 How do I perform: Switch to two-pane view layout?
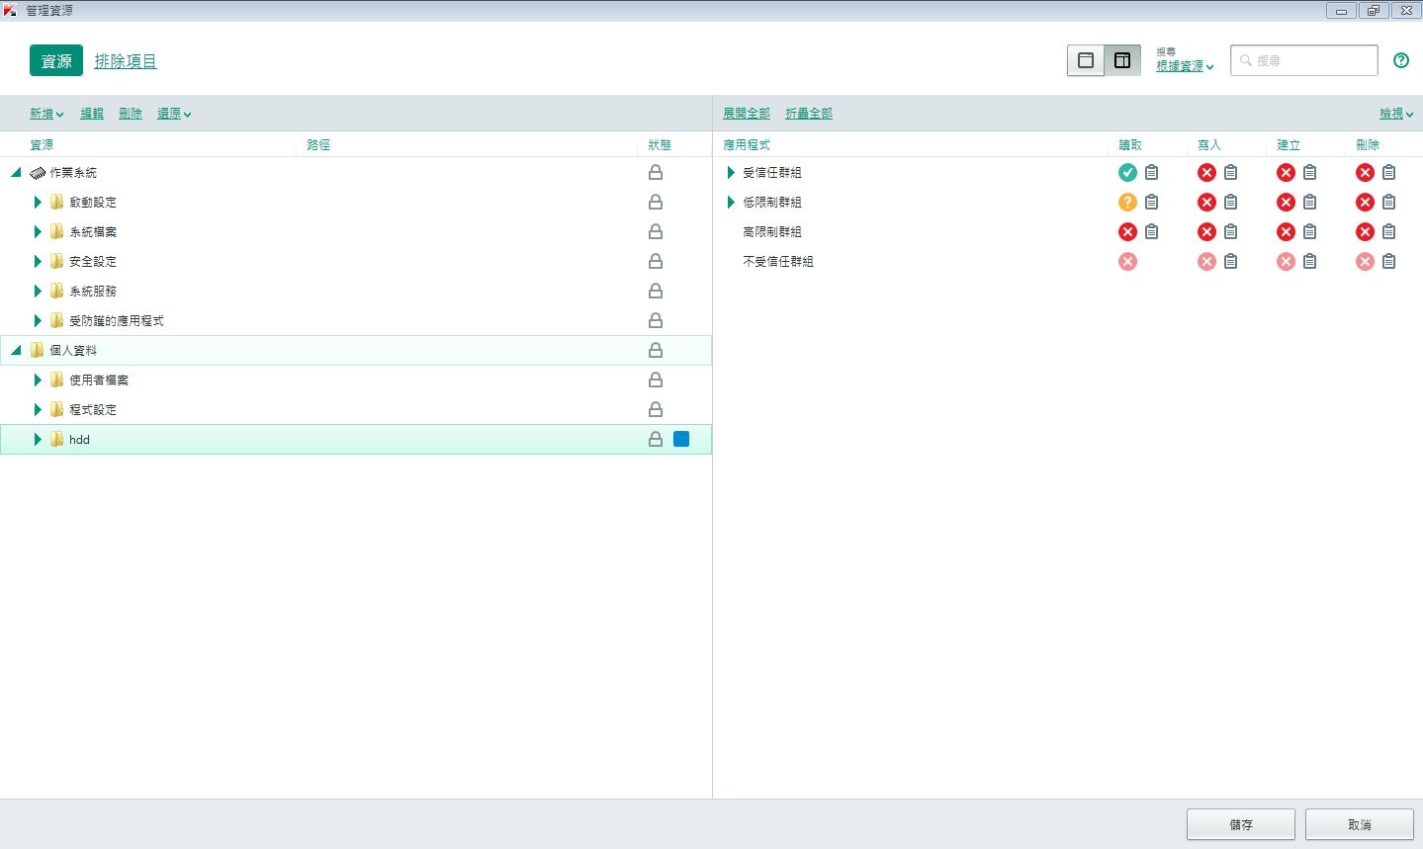coord(1122,60)
